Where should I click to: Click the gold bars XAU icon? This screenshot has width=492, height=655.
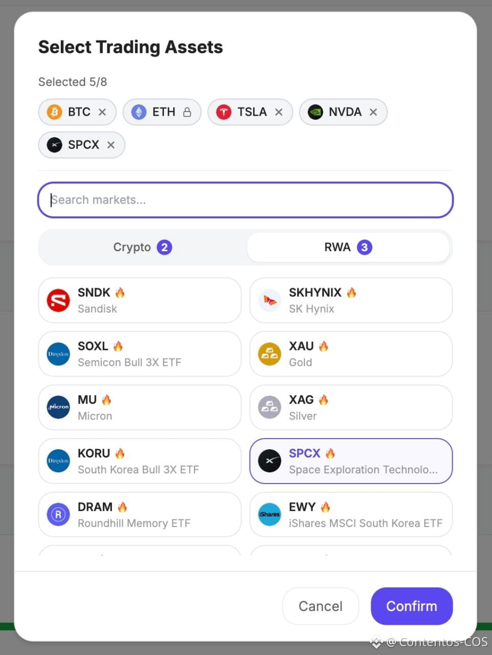click(270, 354)
